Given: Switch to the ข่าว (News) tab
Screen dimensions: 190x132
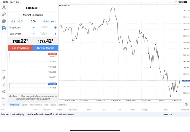Looking at the screenshot, I should 46,105.
